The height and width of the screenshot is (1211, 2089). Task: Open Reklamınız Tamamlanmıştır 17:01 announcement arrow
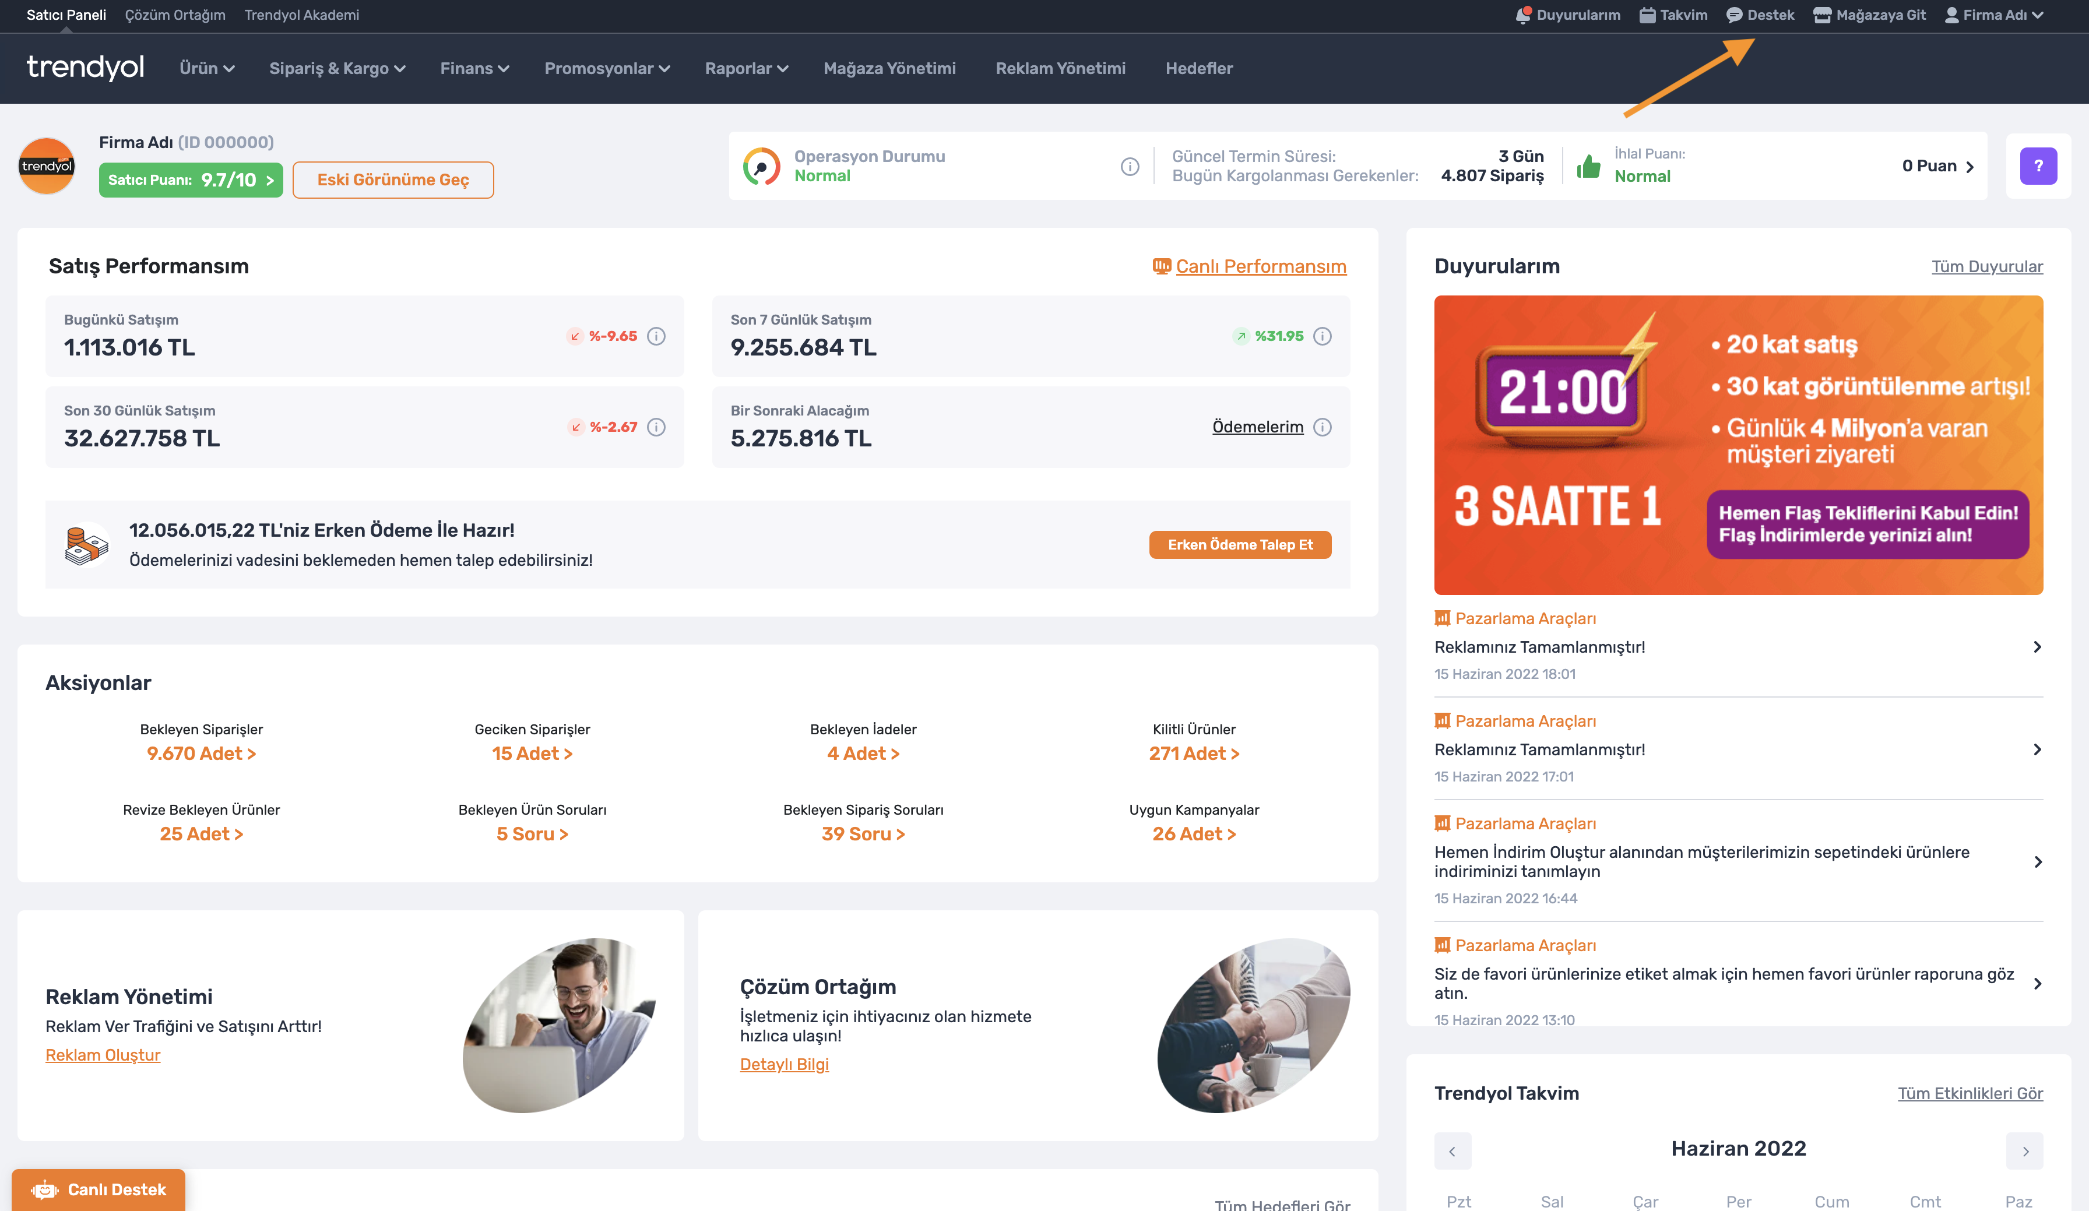click(2037, 749)
